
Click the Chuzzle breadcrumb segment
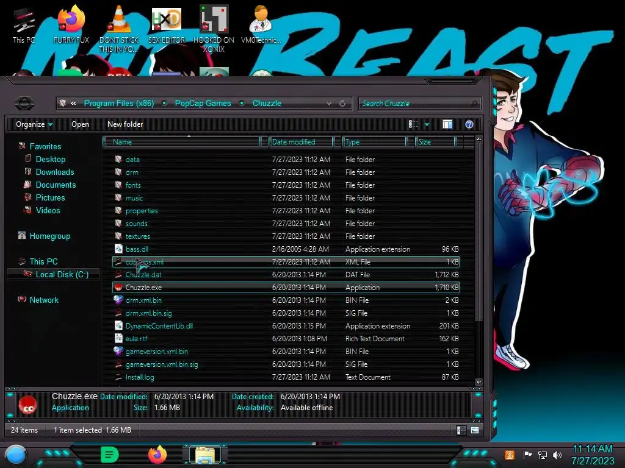267,104
